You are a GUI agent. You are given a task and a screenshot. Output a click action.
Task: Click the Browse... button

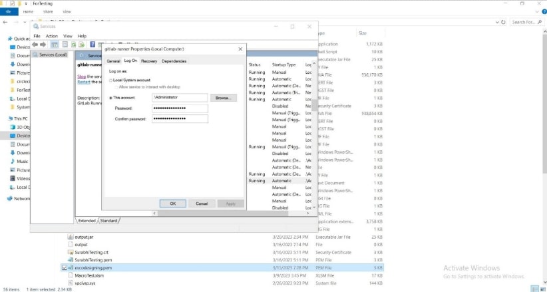[224, 98]
